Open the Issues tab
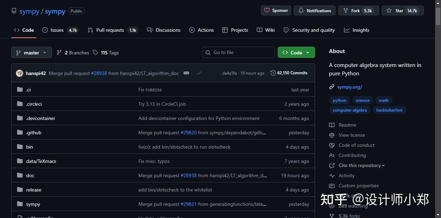This screenshot has width=441, height=218. coord(60,30)
